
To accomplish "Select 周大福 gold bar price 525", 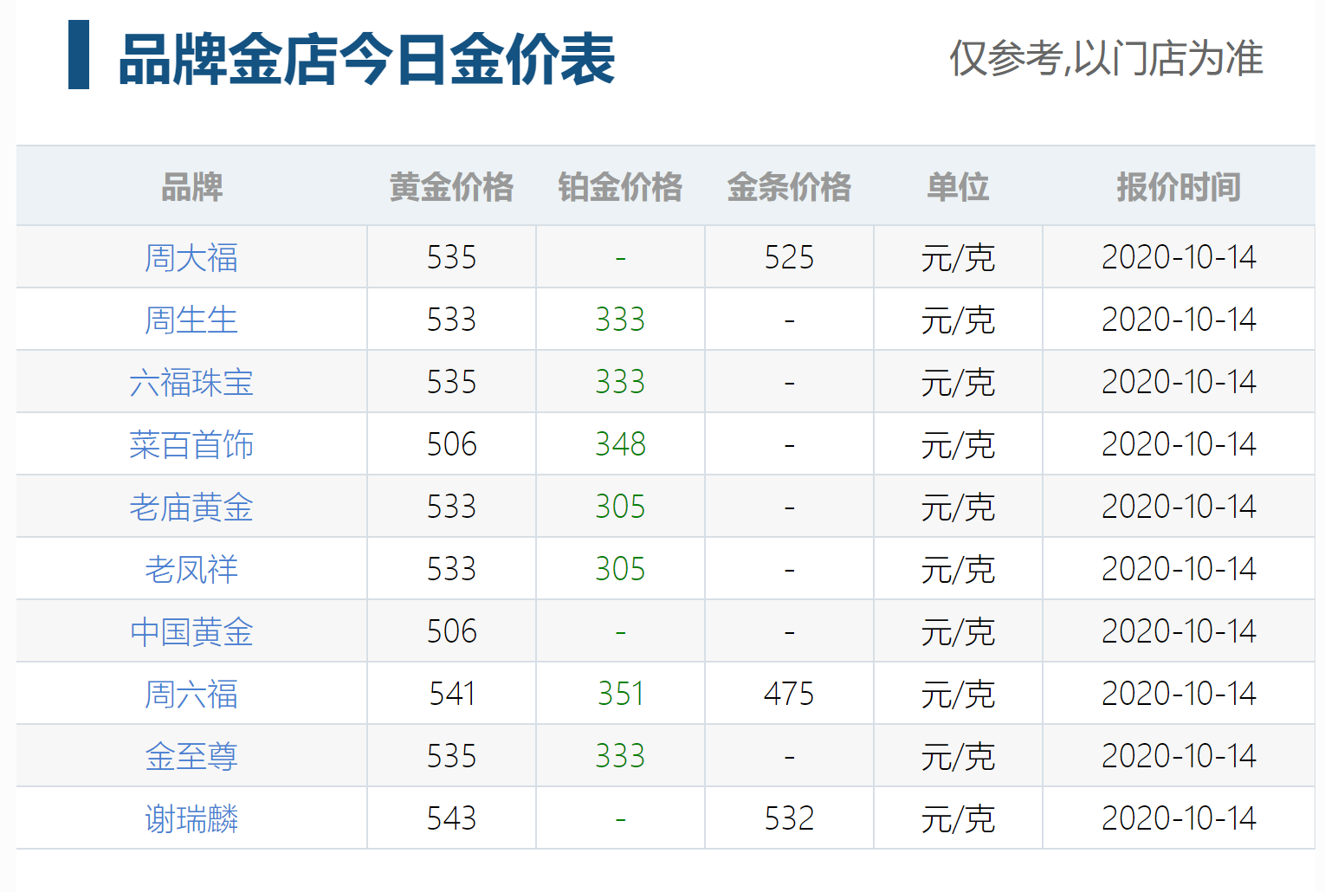I will [789, 257].
